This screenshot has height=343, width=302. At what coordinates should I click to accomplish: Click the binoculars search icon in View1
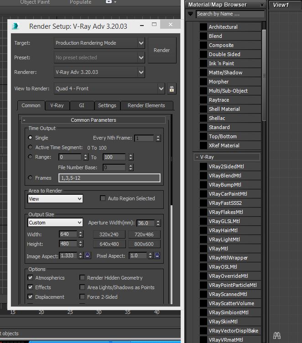(x=277, y=335)
